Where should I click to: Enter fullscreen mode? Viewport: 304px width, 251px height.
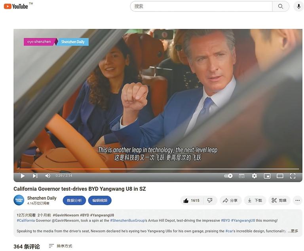point(293,176)
